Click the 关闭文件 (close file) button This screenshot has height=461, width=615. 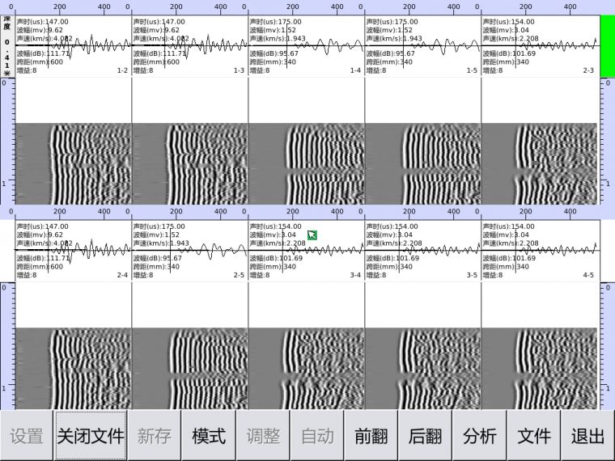click(x=91, y=436)
